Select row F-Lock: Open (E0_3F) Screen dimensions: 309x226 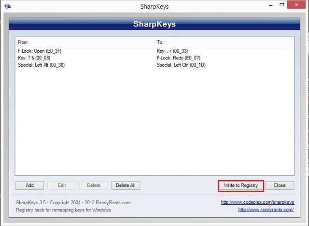click(154, 51)
